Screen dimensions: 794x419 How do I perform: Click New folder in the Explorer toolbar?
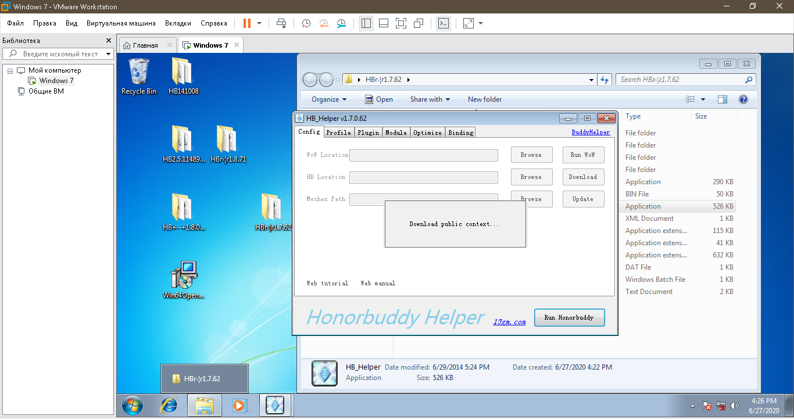[x=485, y=99]
